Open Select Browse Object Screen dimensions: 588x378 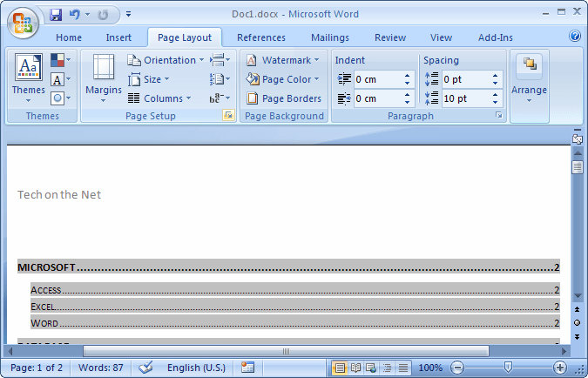578,323
